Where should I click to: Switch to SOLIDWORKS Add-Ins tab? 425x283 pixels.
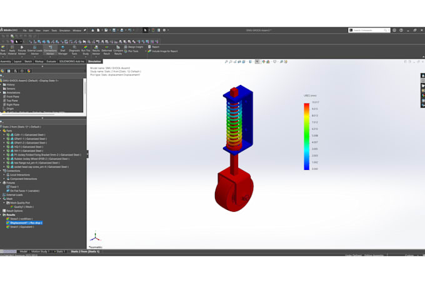click(72, 61)
